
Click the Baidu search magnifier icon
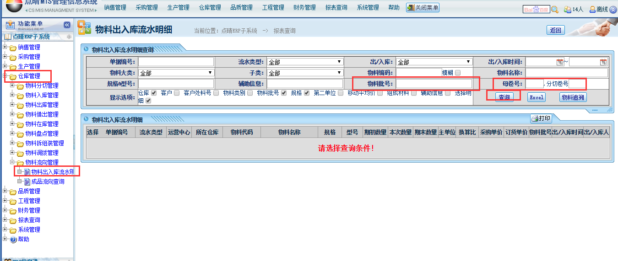(555, 9)
